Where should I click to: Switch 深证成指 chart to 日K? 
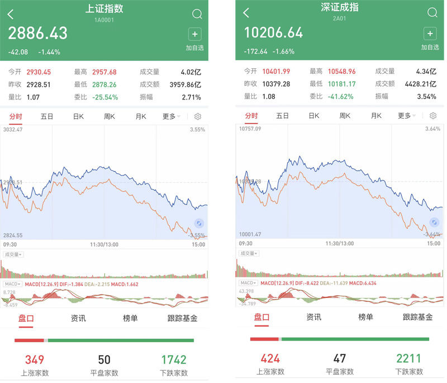click(x=314, y=116)
